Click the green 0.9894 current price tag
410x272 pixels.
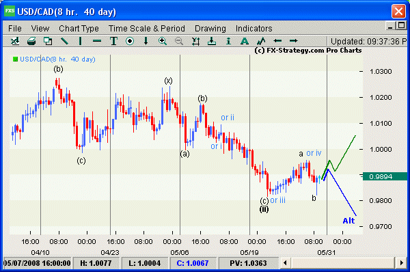pyautogui.click(x=385, y=177)
